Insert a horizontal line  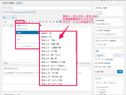8,25
